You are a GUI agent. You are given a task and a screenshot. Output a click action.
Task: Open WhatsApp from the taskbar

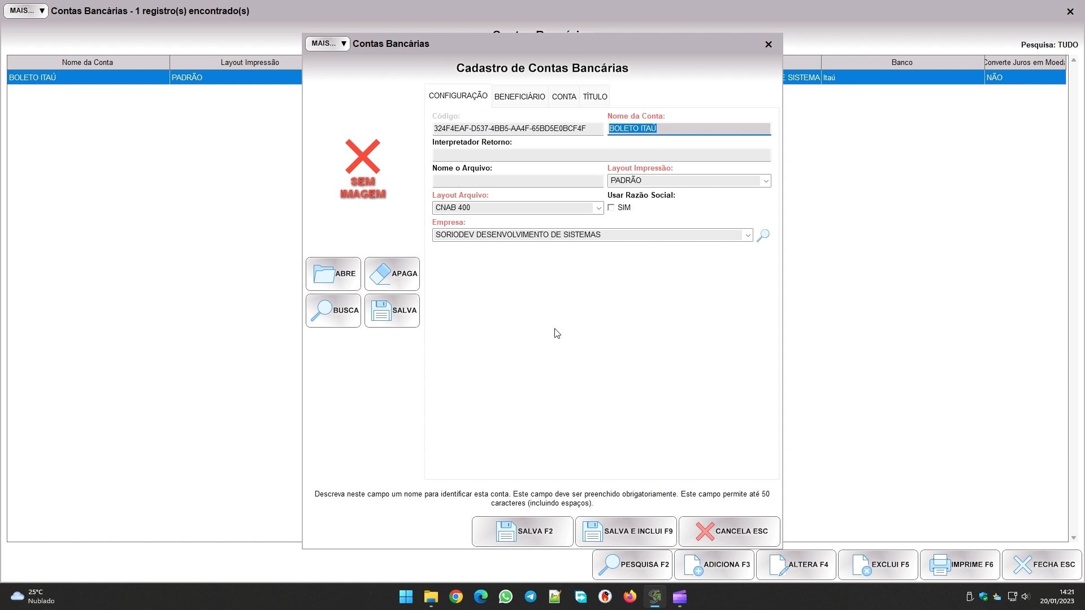(506, 597)
